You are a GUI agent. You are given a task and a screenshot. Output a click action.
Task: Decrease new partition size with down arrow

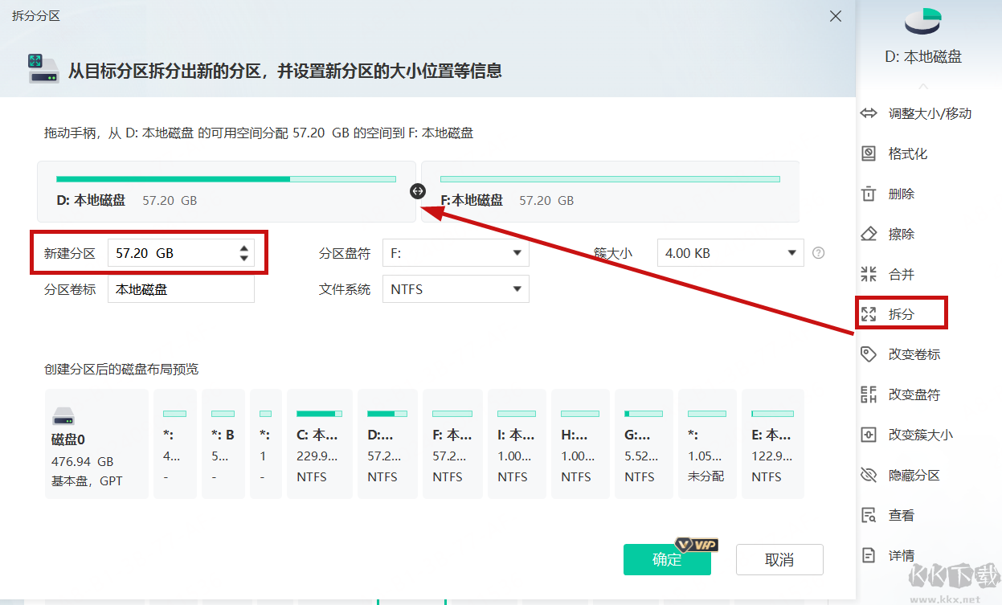(243, 258)
